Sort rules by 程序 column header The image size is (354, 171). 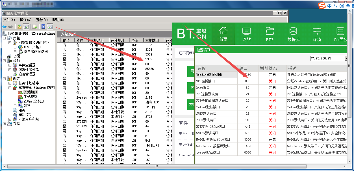click(82, 40)
